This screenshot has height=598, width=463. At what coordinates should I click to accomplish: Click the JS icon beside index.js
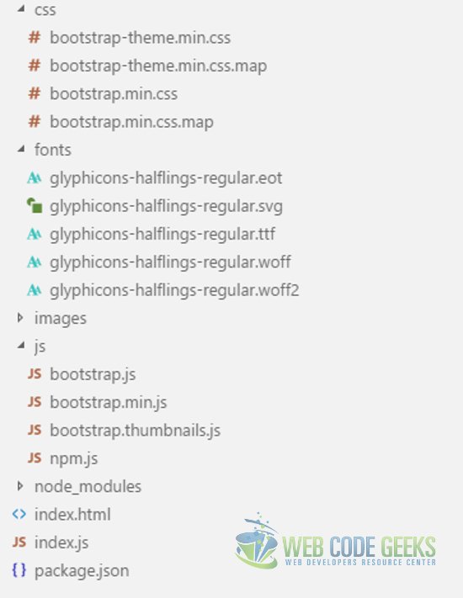(x=19, y=542)
